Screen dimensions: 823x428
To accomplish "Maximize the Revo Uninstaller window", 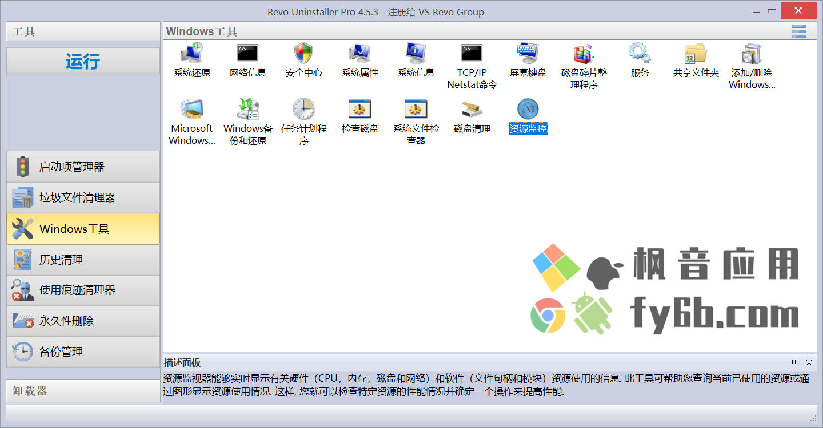I will 772,10.
